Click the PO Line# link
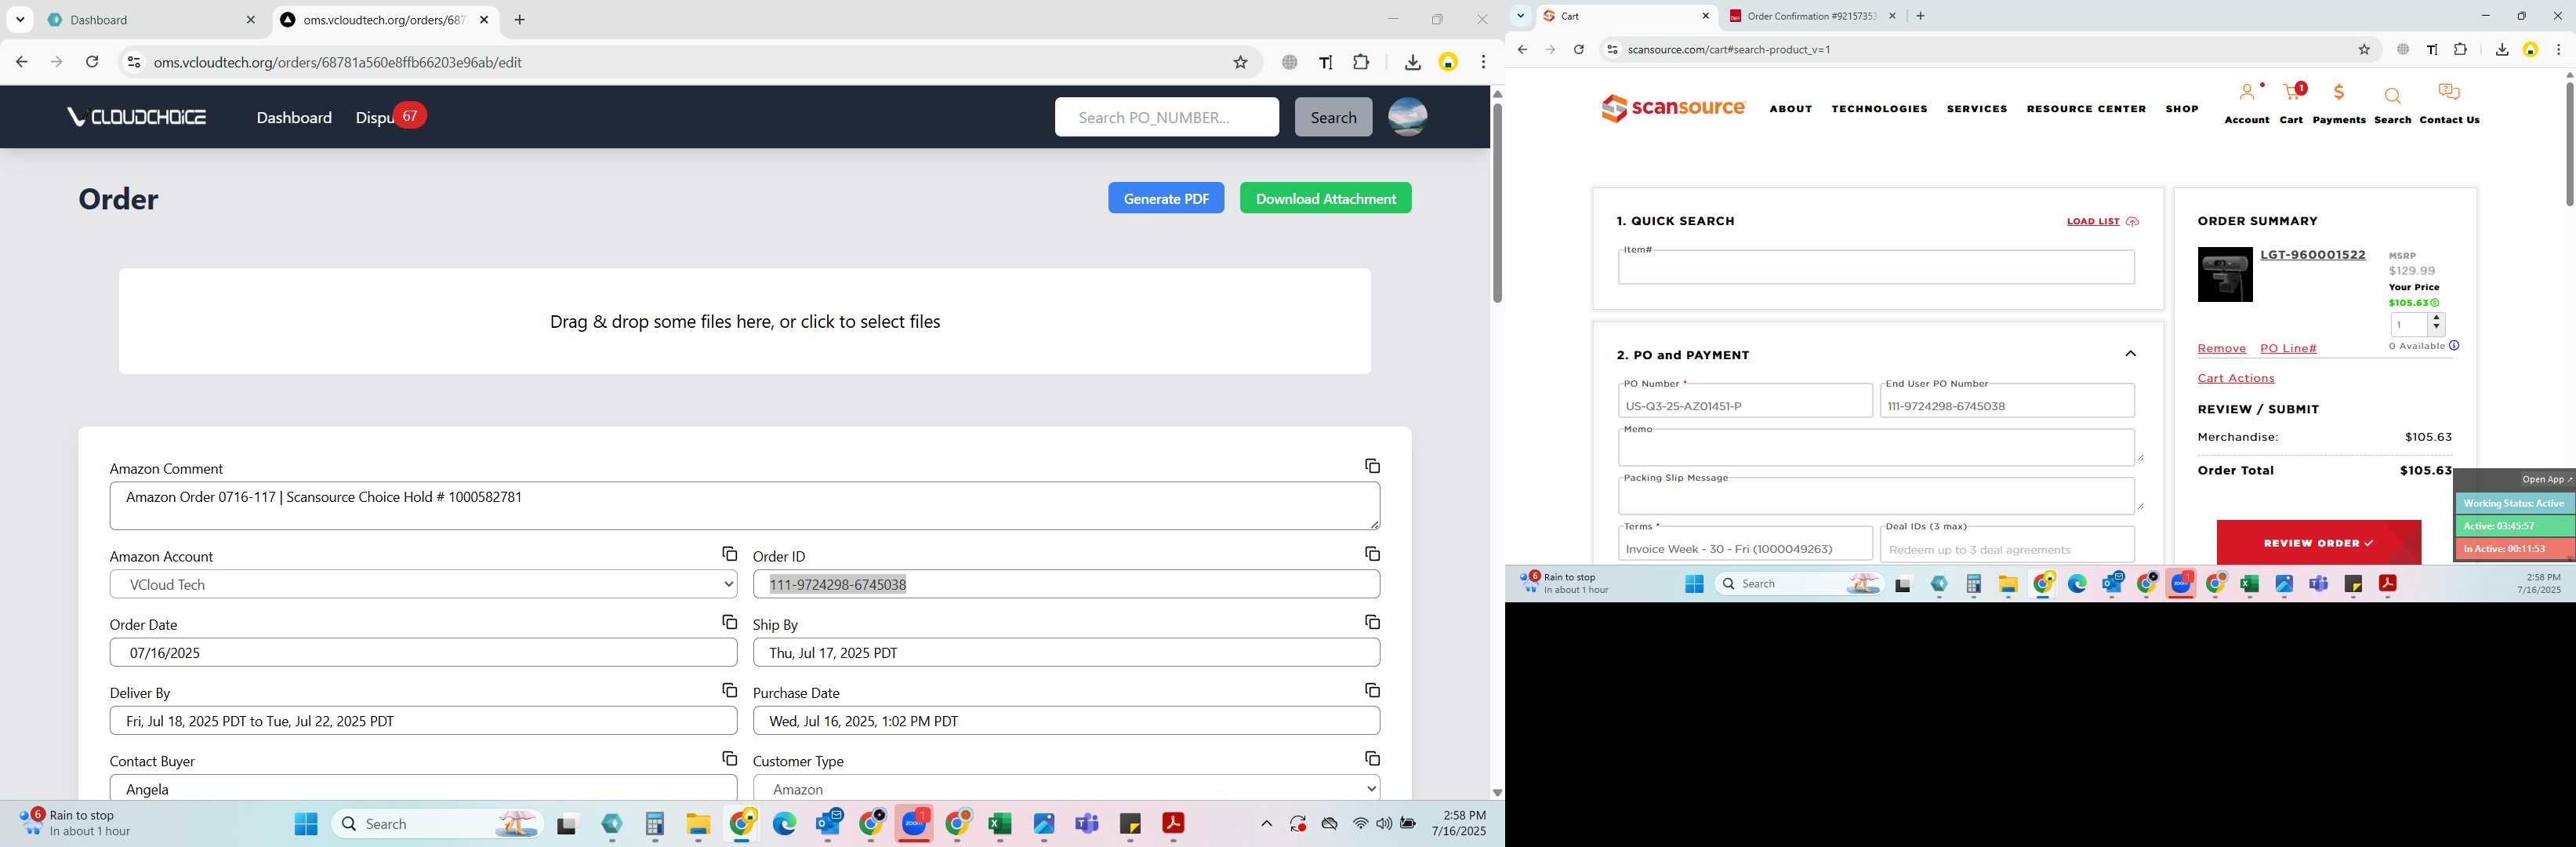This screenshot has height=847, width=2576. pos(2288,348)
